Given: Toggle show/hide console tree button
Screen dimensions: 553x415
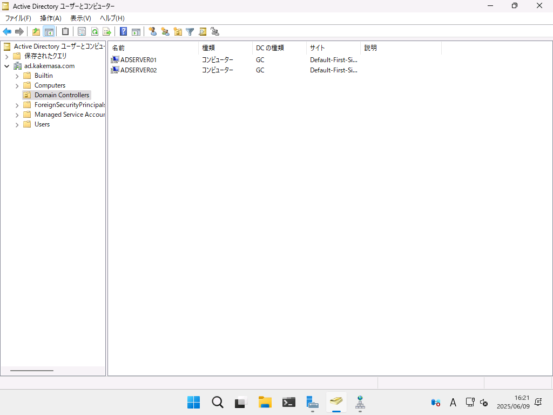Looking at the screenshot, I should pos(49,32).
